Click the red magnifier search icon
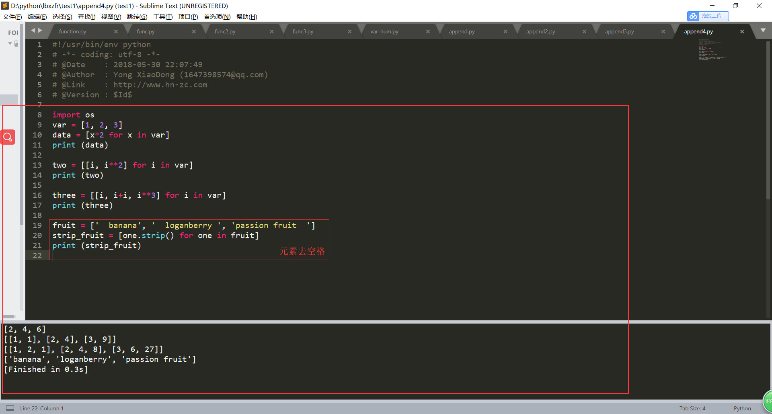The width and height of the screenshot is (772, 414). tap(8, 137)
